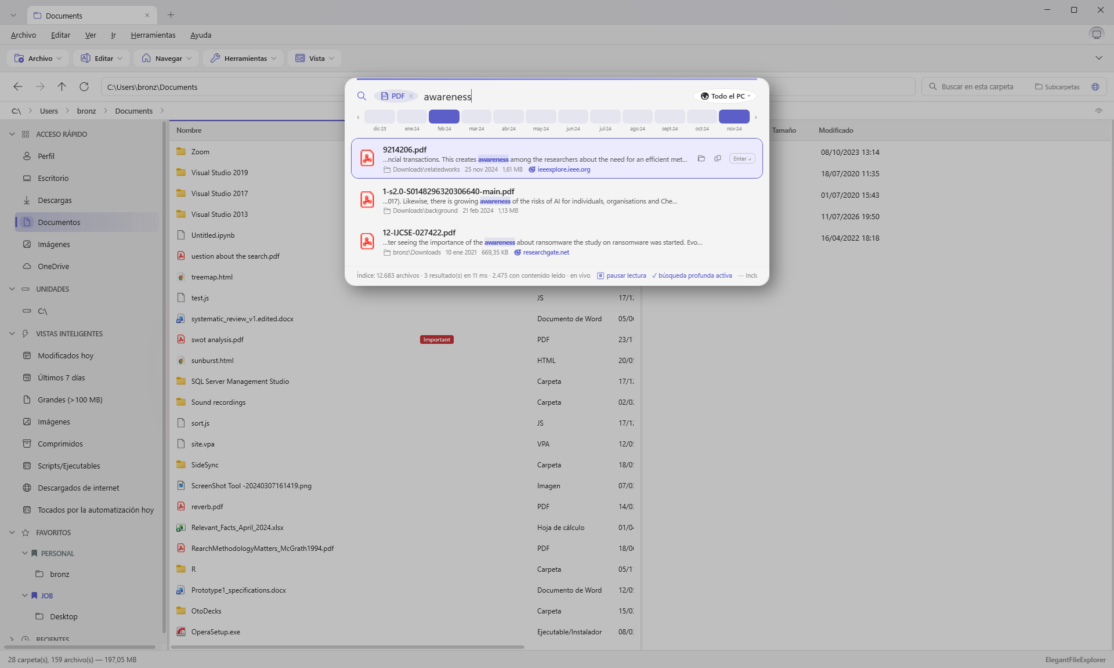Go forward in navigation history

(x=40, y=86)
